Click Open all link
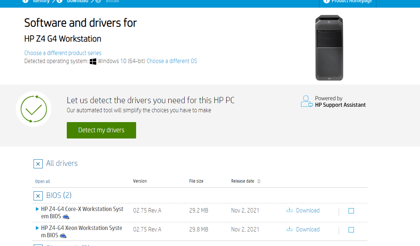420x246 pixels. [43, 181]
